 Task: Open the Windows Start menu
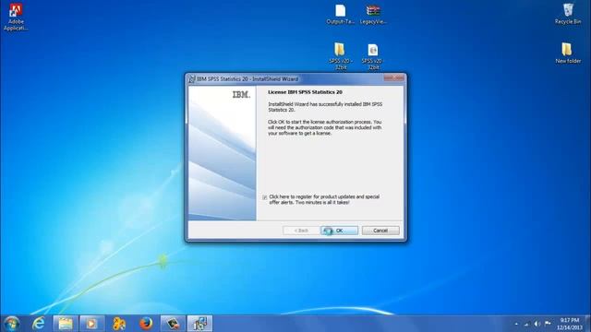pos(12,324)
